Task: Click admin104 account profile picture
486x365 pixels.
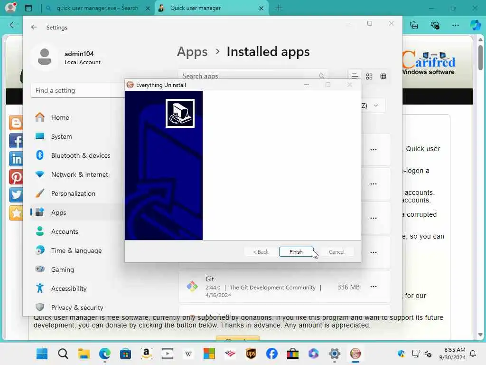Action: (45, 57)
